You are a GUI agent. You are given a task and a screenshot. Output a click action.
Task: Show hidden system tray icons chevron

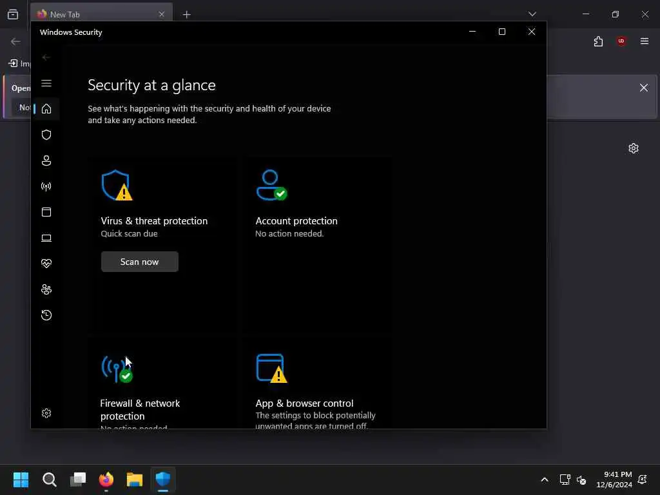[545, 480]
